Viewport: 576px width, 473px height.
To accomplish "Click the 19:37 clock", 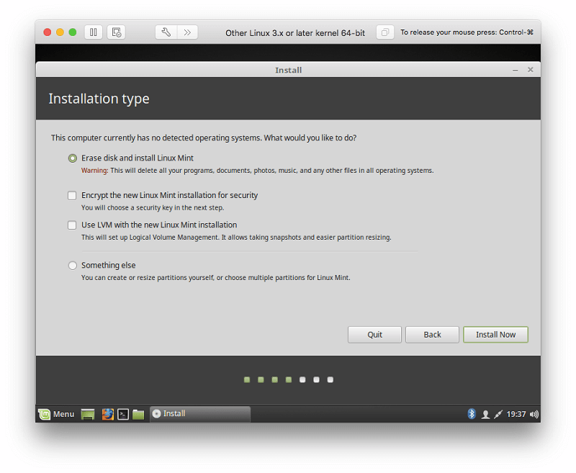I will pos(516,414).
